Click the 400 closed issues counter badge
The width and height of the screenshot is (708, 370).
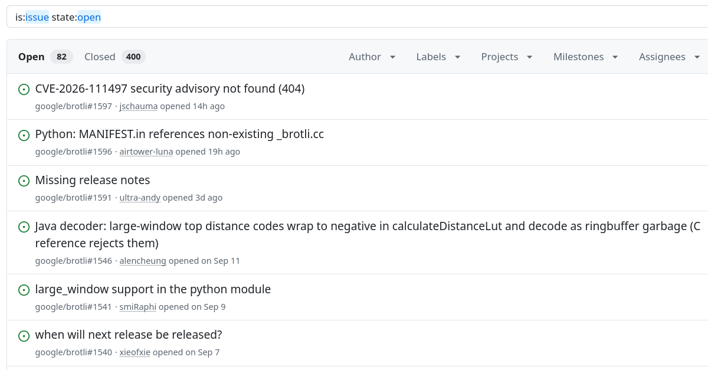[x=133, y=57]
